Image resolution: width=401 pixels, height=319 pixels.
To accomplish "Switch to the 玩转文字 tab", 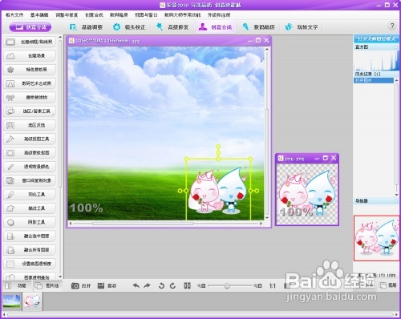I will point(302,27).
